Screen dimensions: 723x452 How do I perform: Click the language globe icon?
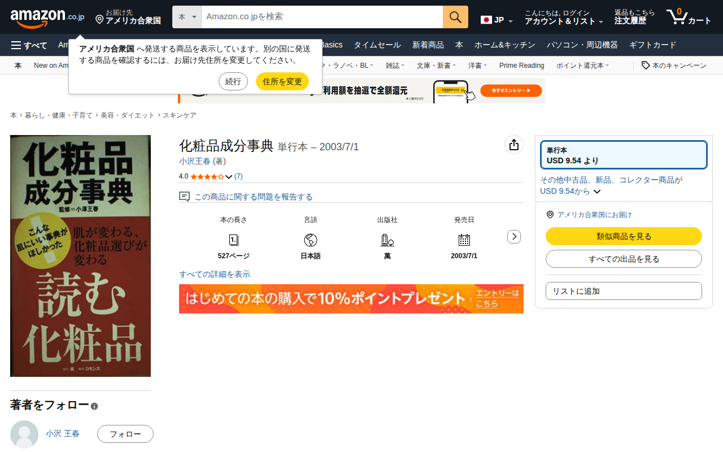click(310, 240)
